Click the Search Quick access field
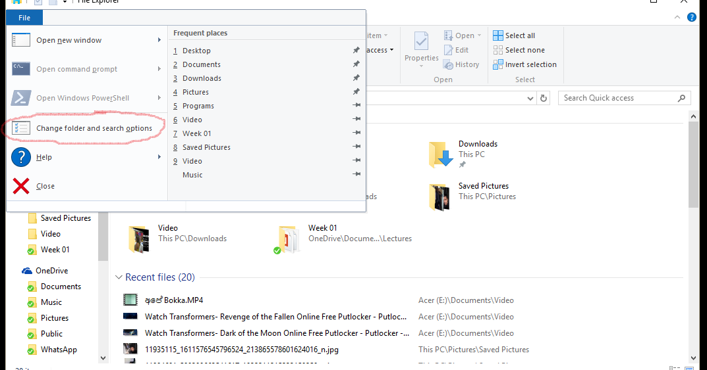Image resolution: width=707 pixels, height=370 pixels. 624,98
